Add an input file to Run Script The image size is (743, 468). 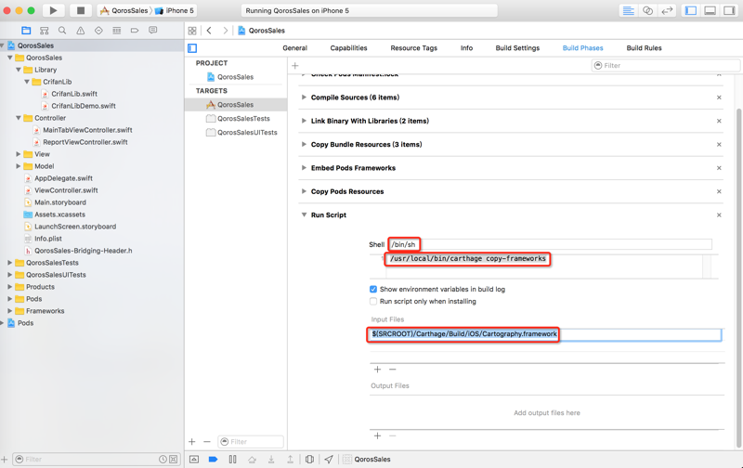(x=377, y=369)
